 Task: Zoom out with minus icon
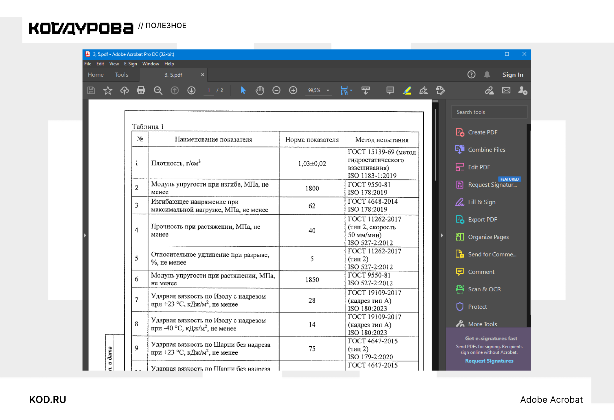pos(276,90)
